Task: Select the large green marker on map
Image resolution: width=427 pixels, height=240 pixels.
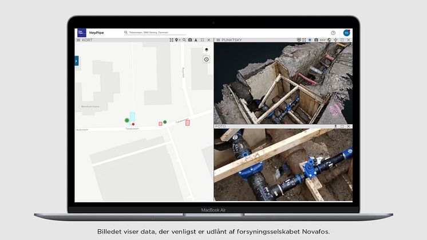Action: tap(127, 120)
